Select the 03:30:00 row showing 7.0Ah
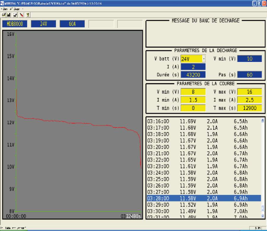Viewport: 267px width, 231px height. (x=204, y=211)
